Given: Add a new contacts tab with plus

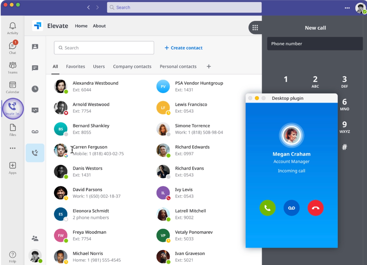Looking at the screenshot, I should (209, 67).
